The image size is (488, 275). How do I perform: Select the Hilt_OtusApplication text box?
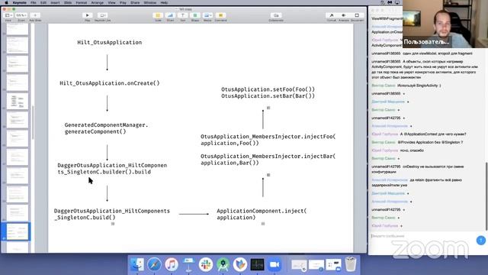coord(110,43)
